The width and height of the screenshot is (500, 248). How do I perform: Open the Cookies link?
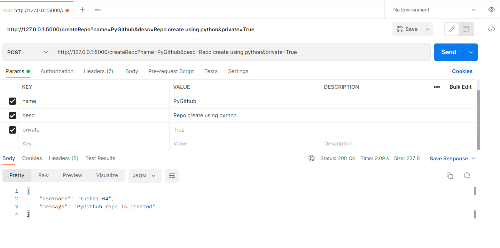pyautogui.click(x=462, y=71)
